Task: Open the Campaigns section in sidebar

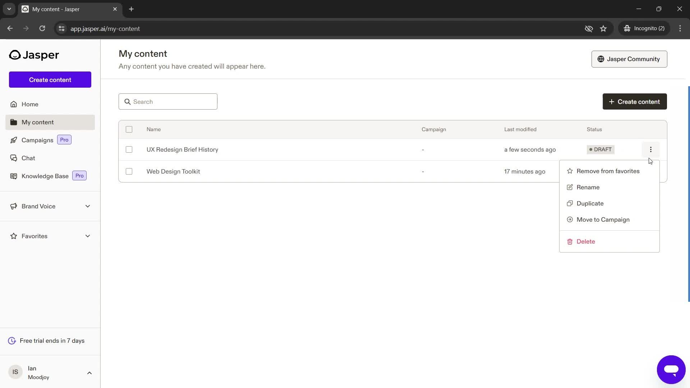Action: click(37, 140)
